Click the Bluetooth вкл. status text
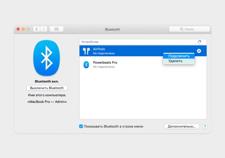 pyautogui.click(x=47, y=81)
